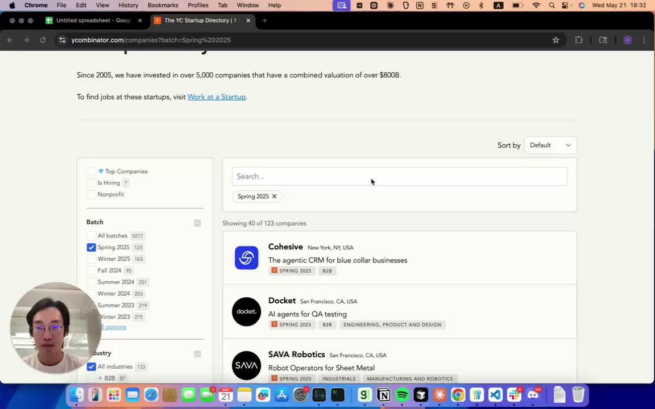
Task: Check the Is Hiring filter
Action: click(91, 183)
